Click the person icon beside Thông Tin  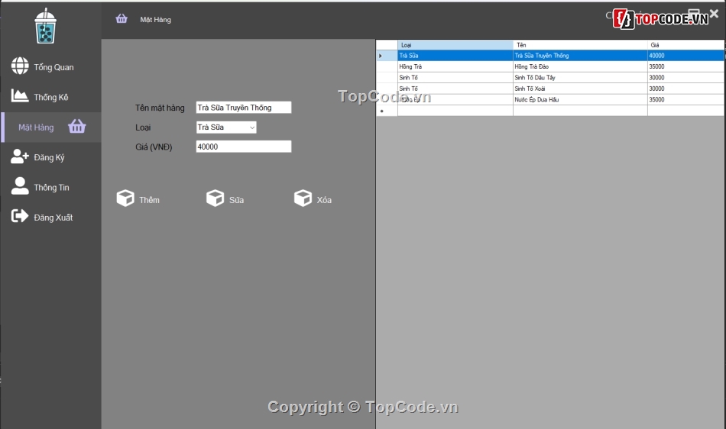(20, 186)
